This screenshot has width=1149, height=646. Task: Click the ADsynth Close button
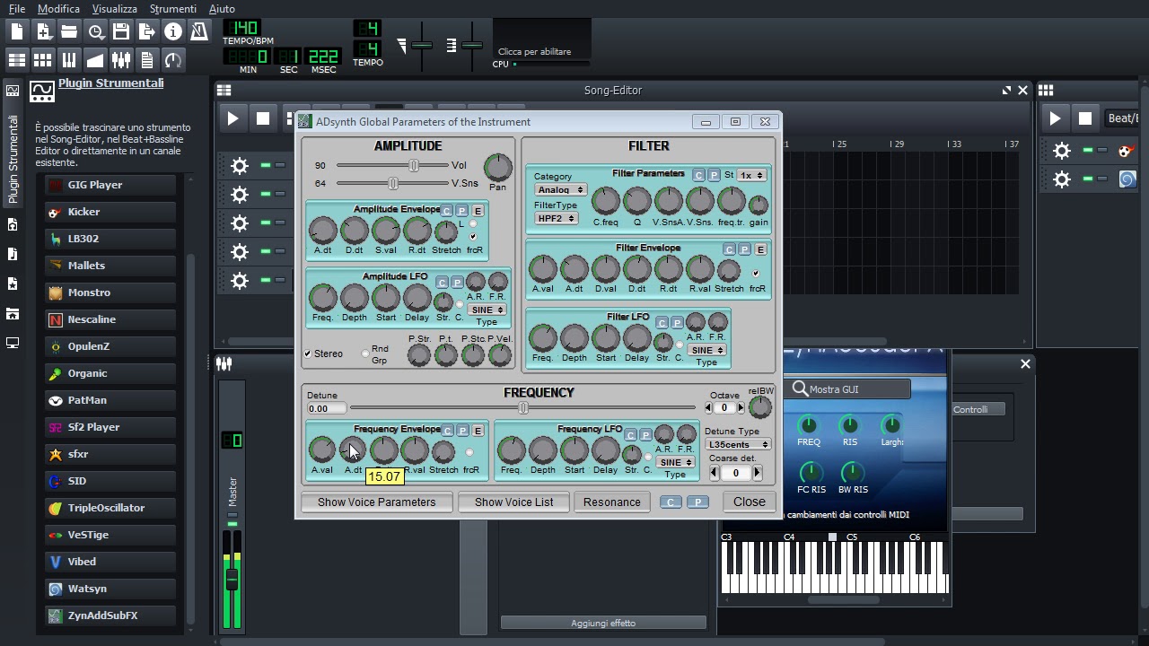coord(749,502)
